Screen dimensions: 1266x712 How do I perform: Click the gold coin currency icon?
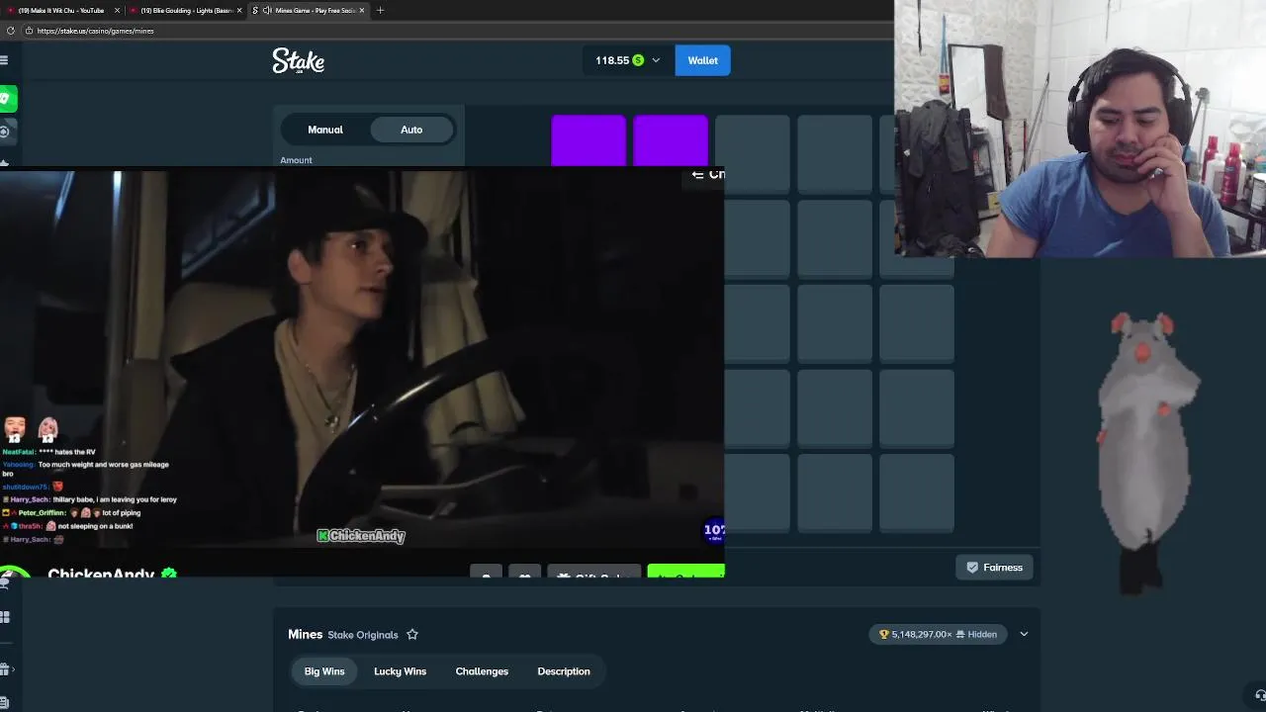click(x=638, y=60)
